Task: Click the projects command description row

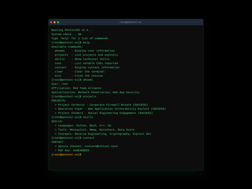Action: [86, 55]
